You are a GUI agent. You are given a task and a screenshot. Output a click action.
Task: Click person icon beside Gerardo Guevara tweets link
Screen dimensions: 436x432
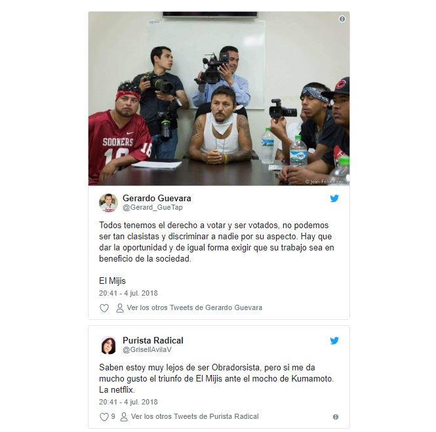(x=120, y=308)
